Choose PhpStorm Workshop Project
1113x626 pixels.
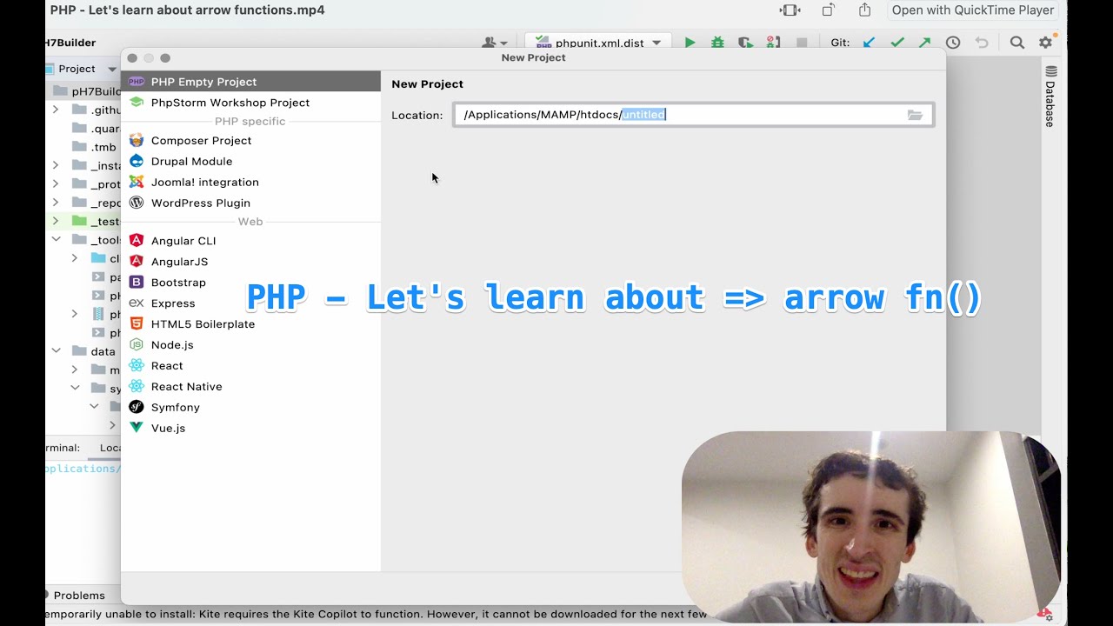pos(250,103)
